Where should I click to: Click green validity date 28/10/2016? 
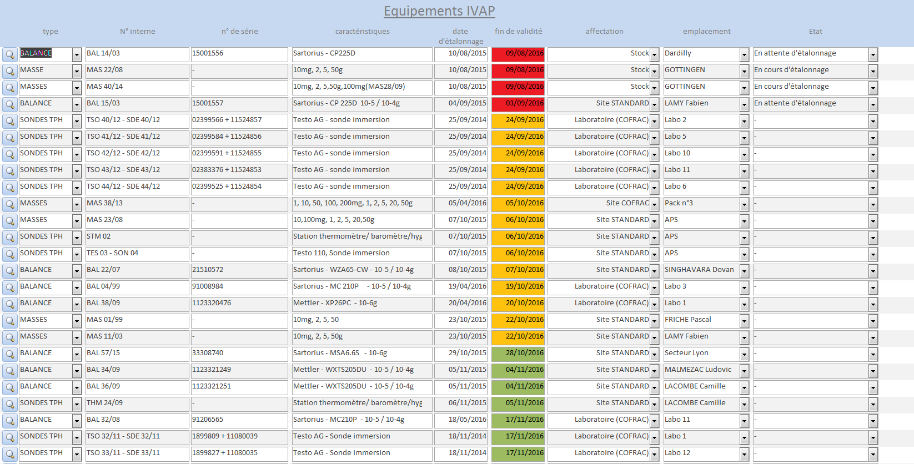tap(518, 354)
